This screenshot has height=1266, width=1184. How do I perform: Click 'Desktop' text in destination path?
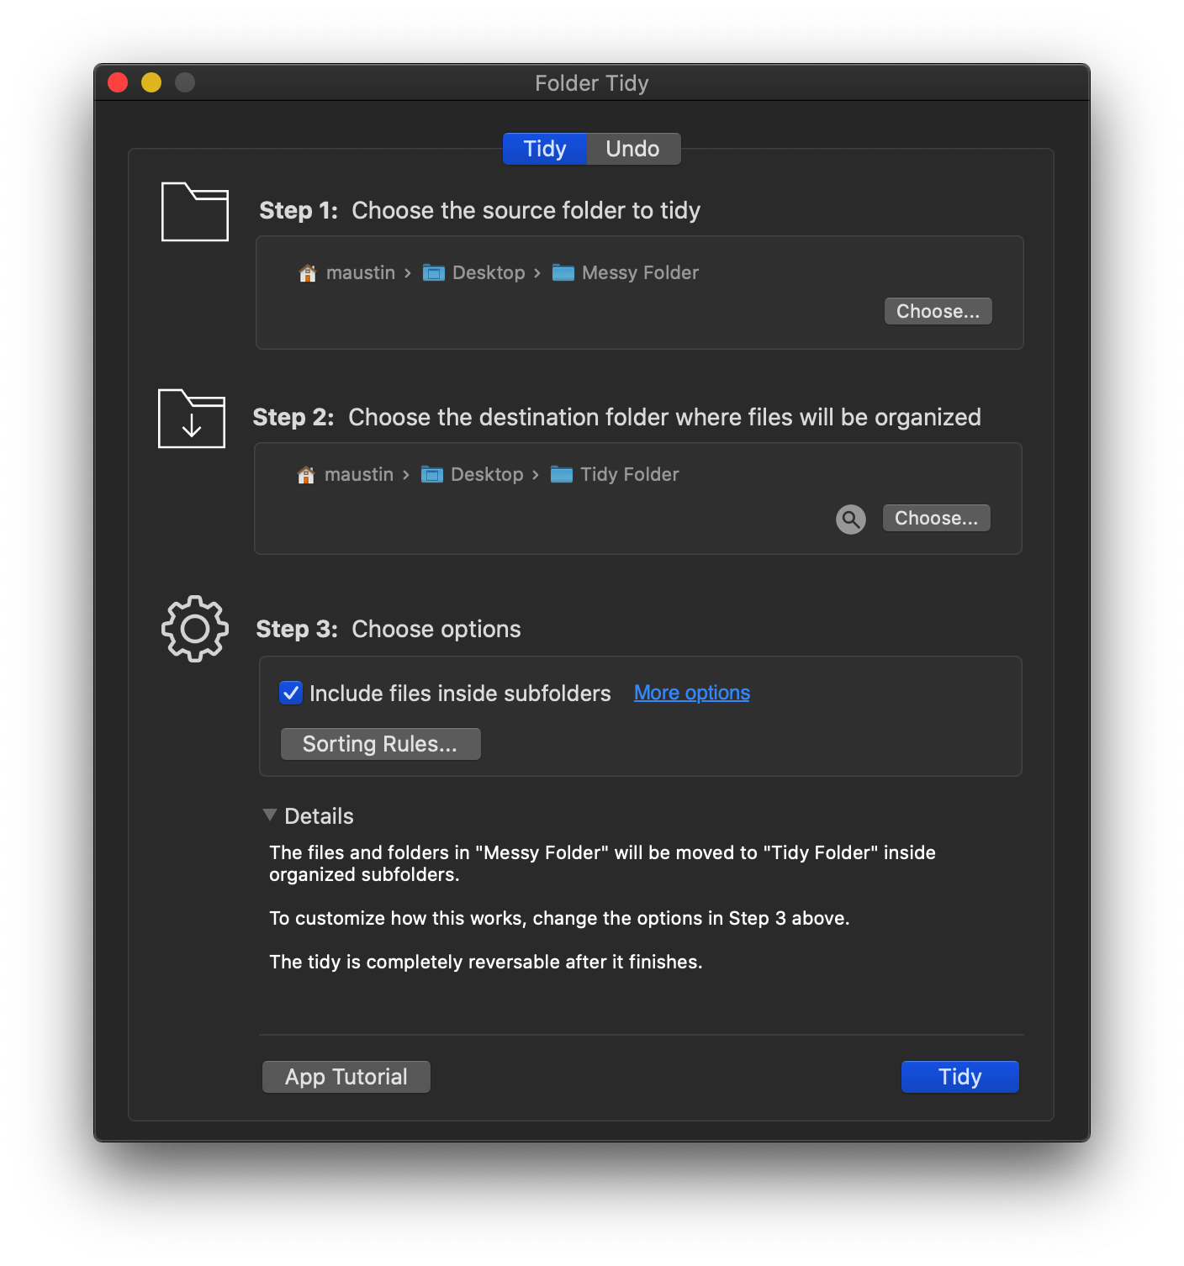tap(487, 474)
